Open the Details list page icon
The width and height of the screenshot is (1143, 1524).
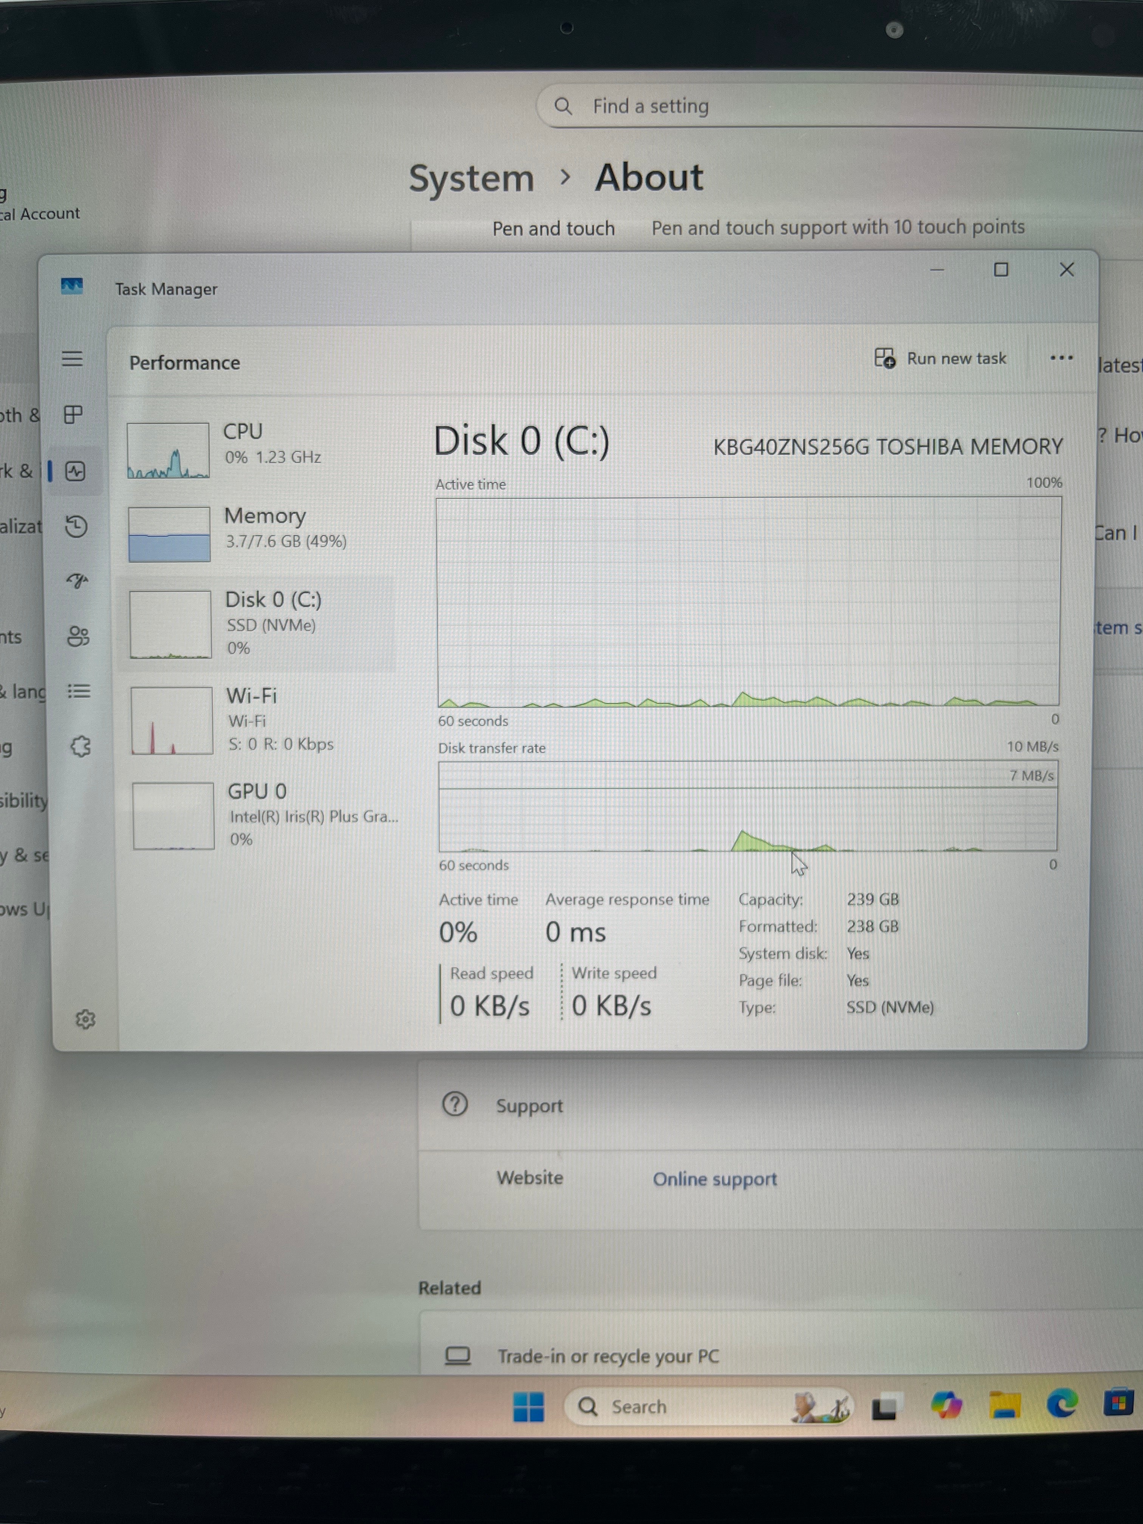[x=79, y=691]
